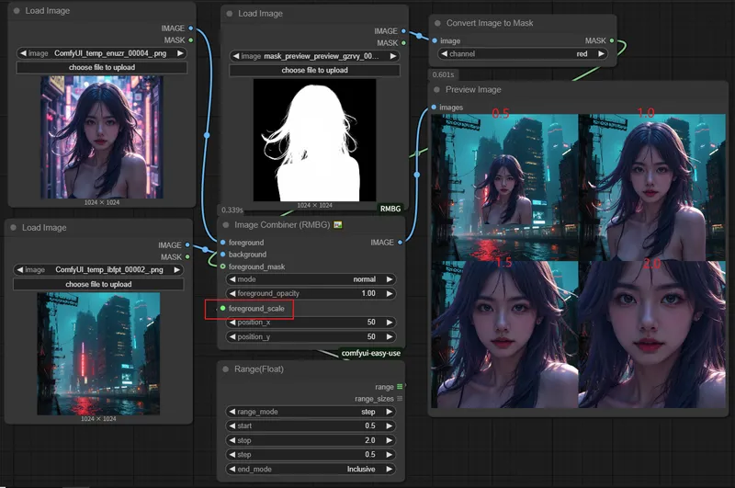735x488 pixels.
Task: Click choose file to upload for ComfyUI_temp_enuzr image
Action: 101,67
